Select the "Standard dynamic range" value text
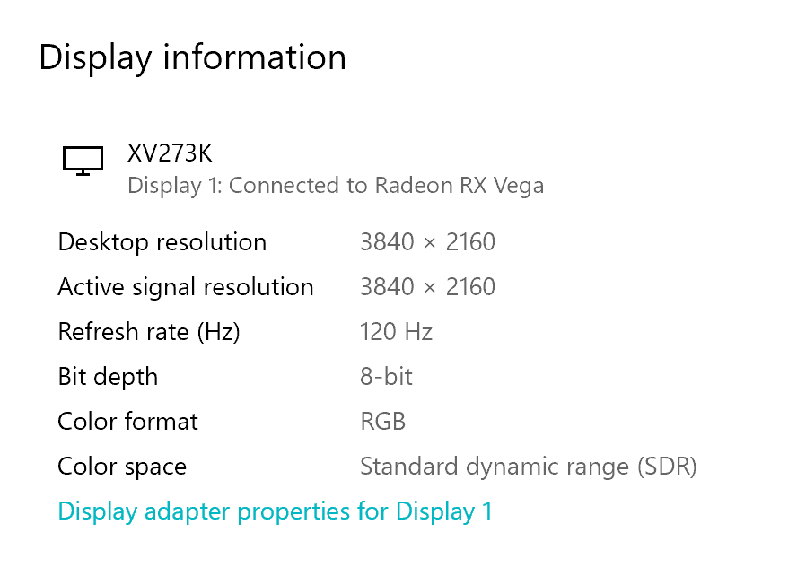This screenshot has height=585, width=797. (x=495, y=467)
